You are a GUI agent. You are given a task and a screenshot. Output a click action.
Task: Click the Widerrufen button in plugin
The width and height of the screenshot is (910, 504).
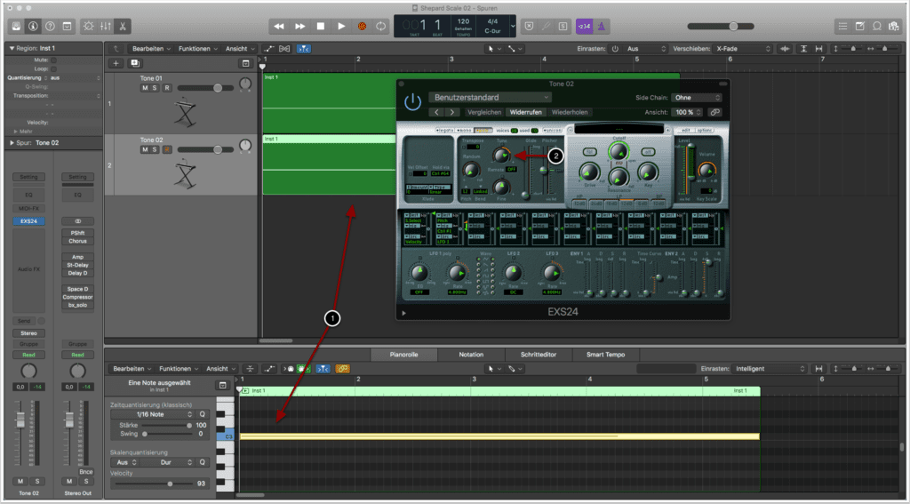pos(526,113)
